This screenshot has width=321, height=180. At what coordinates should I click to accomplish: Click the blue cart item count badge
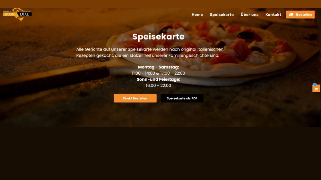pos(315,84)
